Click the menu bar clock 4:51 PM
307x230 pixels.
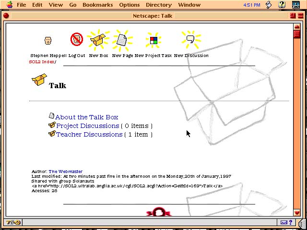pyautogui.click(x=252, y=5)
